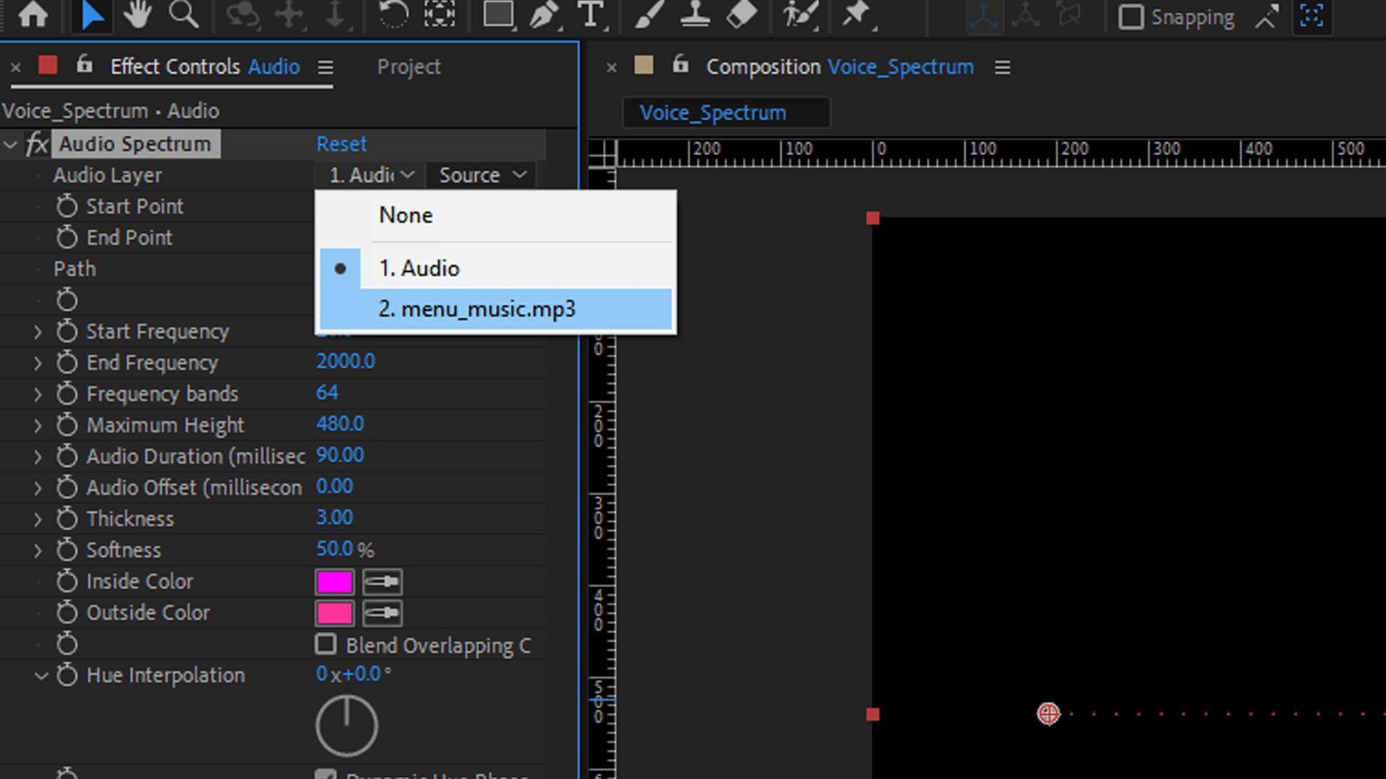
Task: Select the Rectangle shape tool
Action: 498,14
